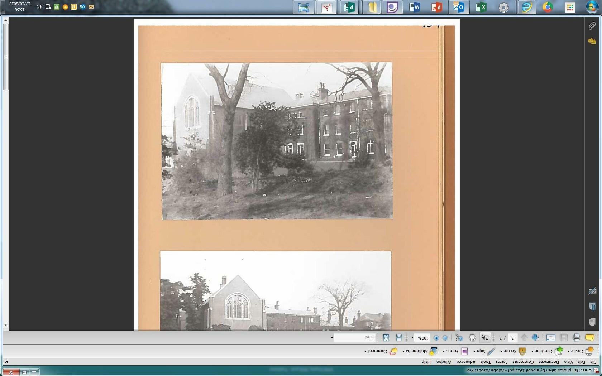Image resolution: width=602 pixels, height=376 pixels.
Task: Open the Document menu
Action: point(549,362)
